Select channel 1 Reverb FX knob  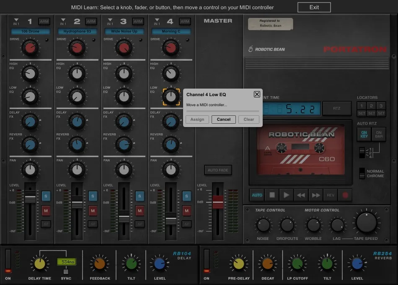tap(30, 145)
